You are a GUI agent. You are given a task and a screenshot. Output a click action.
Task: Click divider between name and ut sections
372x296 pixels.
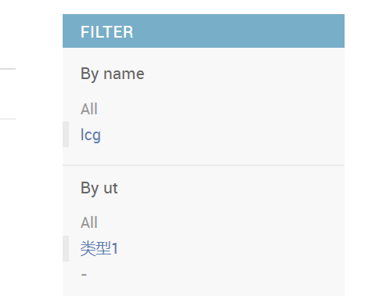[x=204, y=165]
